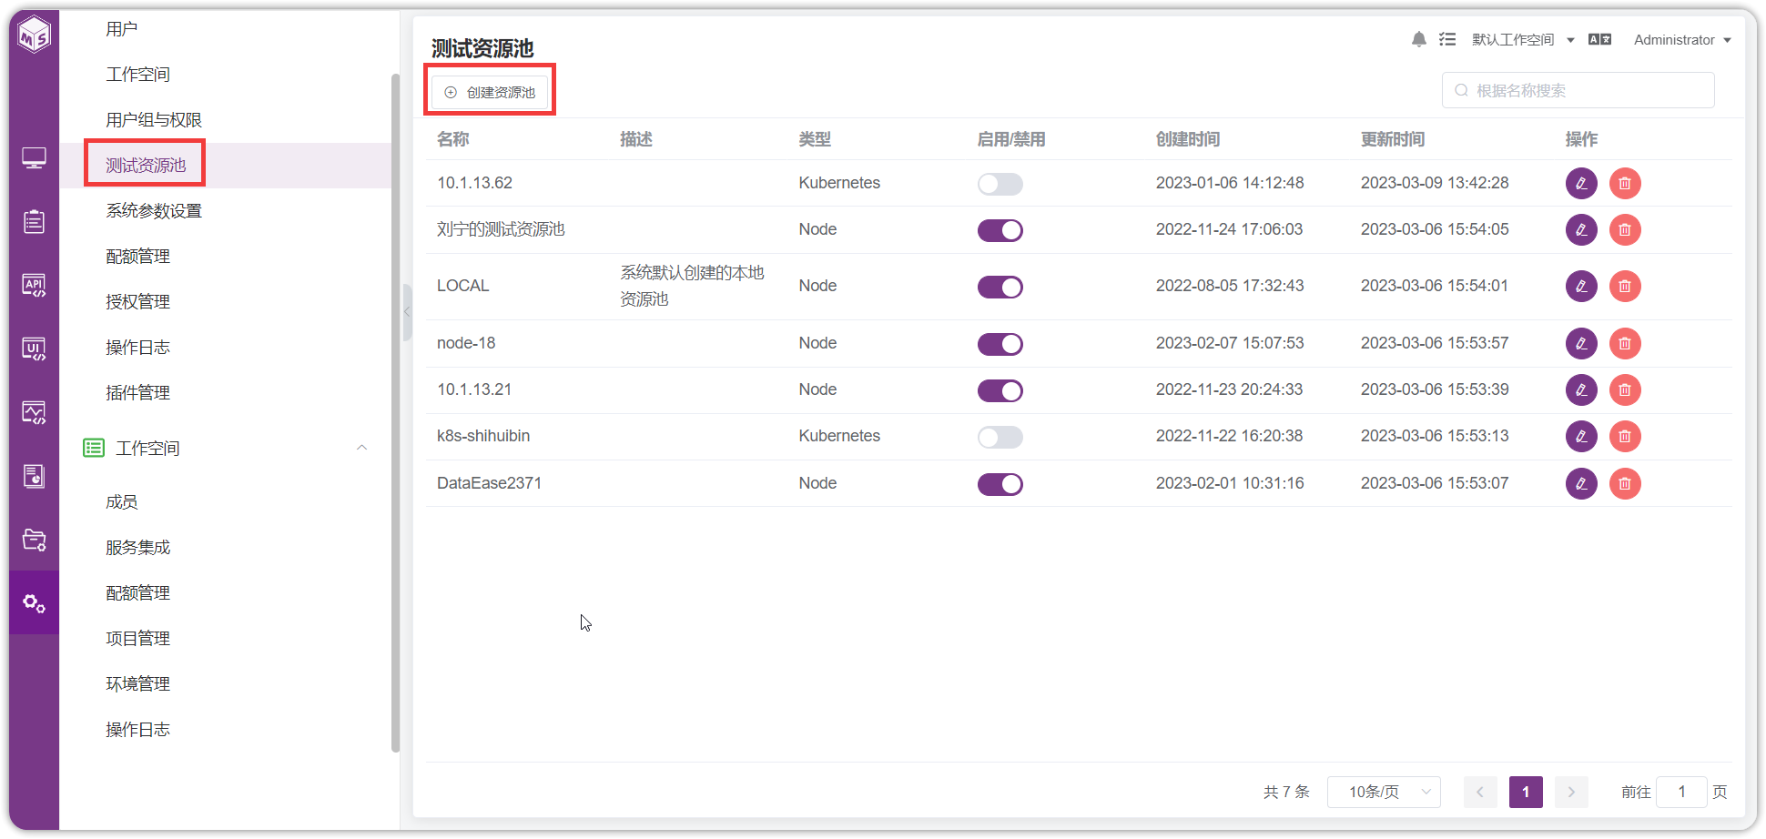The height and width of the screenshot is (839, 1766).
Task: Collapse the sidebar with the handle arrow
Action: 407,312
